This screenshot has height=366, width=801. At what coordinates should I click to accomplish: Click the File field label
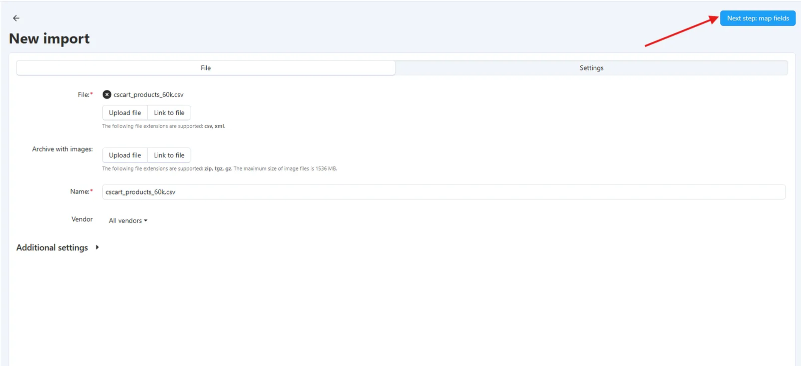85,94
